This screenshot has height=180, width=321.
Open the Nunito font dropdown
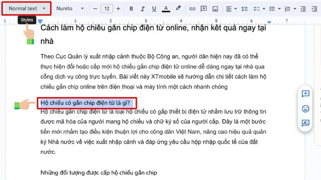pyautogui.click(x=70, y=8)
